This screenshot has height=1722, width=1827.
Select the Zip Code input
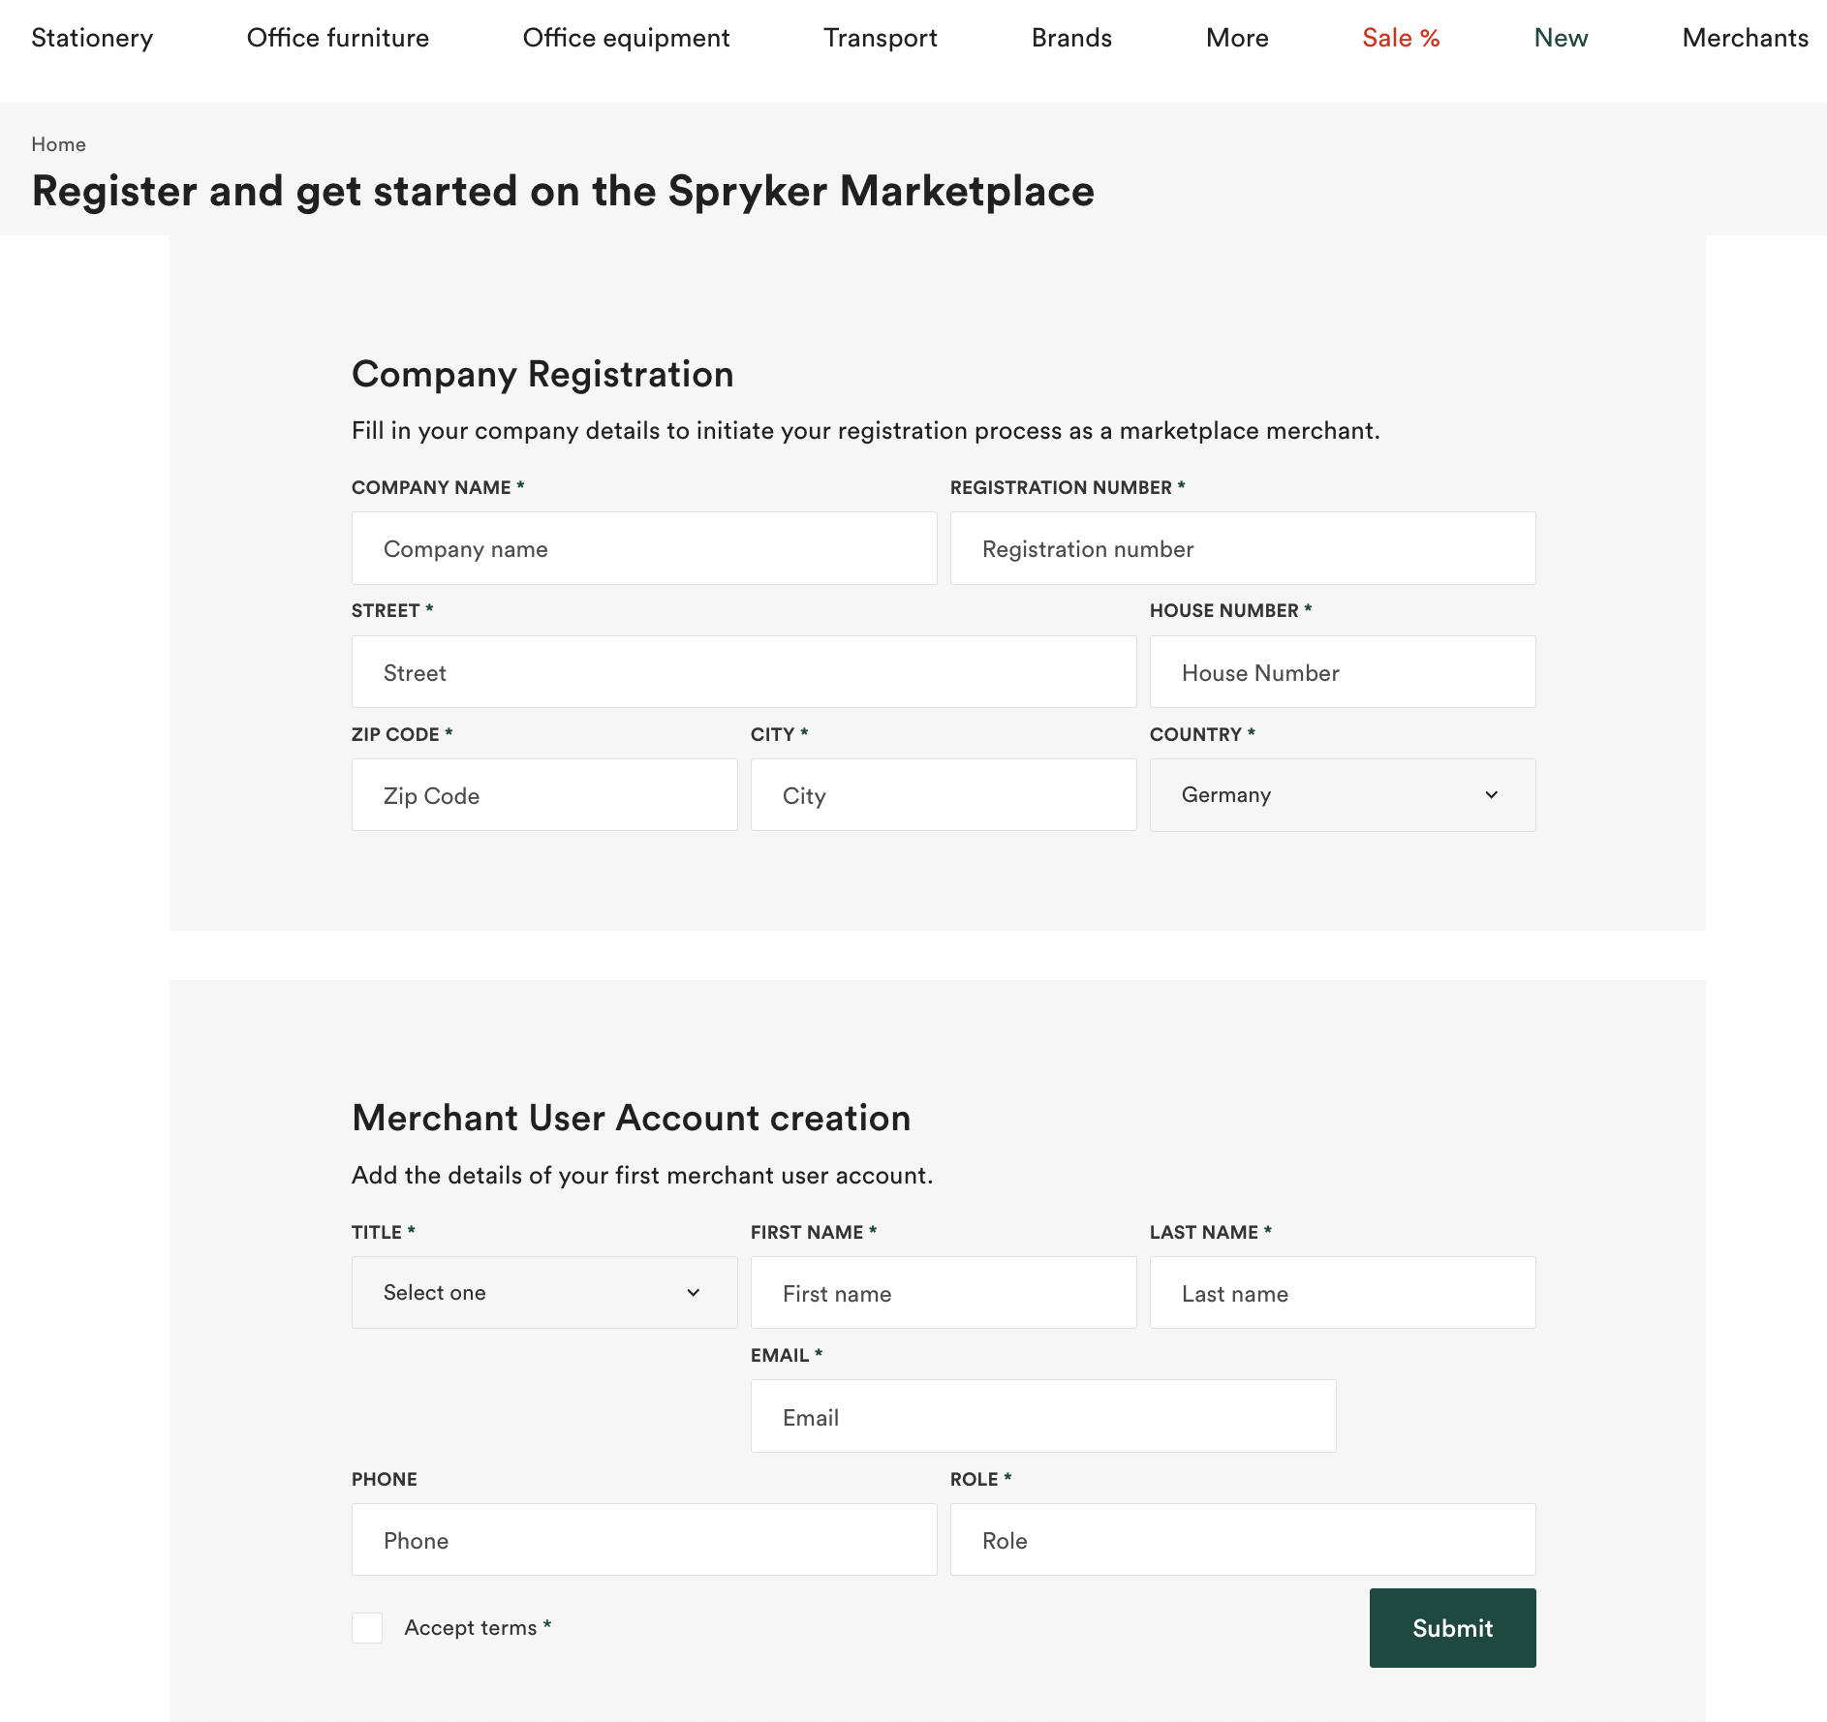click(x=543, y=794)
